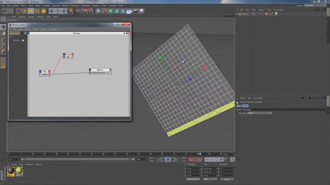Click the XGroup title bar
The height and width of the screenshot is (185, 330).
pyautogui.click(x=76, y=33)
